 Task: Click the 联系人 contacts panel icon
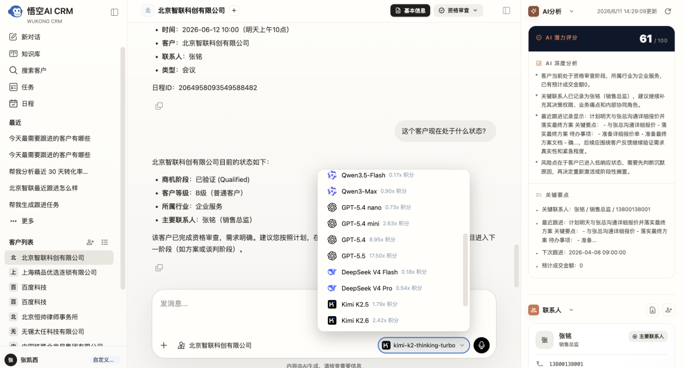pos(533,310)
